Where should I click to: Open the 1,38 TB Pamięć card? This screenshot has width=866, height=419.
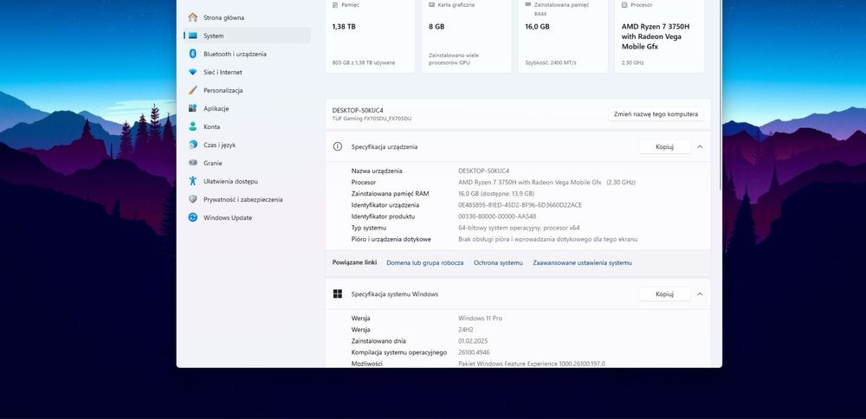pos(370,35)
